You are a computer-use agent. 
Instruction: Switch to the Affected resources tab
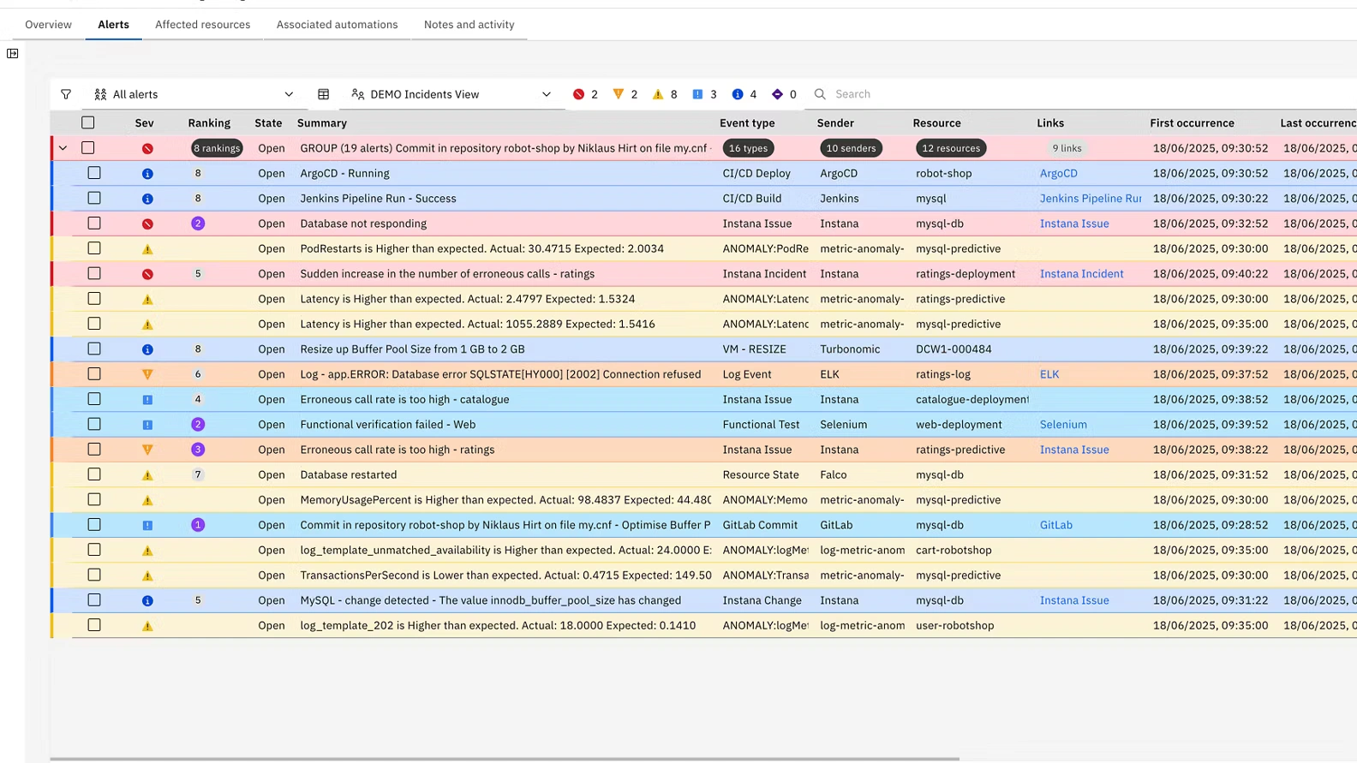(202, 25)
